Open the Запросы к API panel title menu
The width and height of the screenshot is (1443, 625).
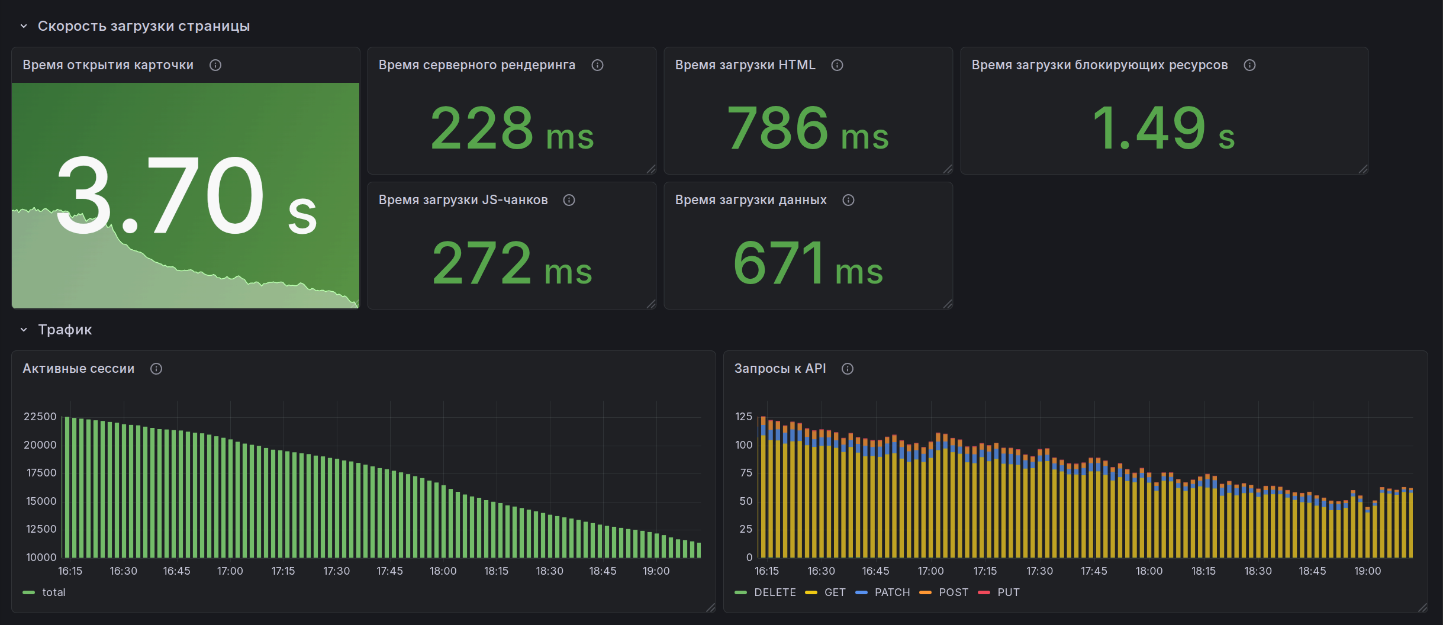coord(780,369)
